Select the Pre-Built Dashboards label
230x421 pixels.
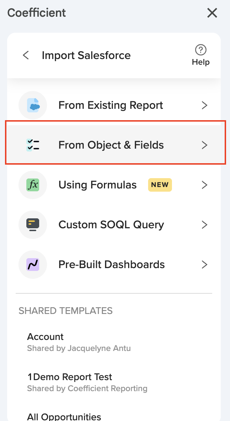click(111, 265)
